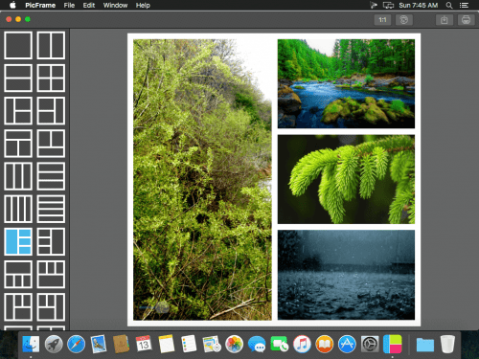Launch Safari from the Dock
479x359 pixels.
[x=76, y=345]
